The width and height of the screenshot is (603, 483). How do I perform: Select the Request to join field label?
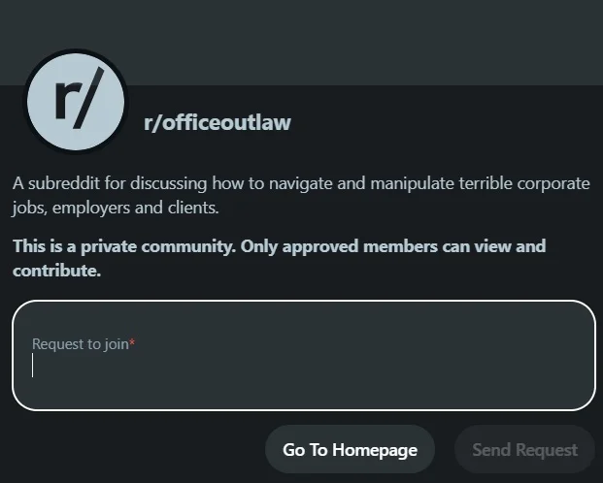81,344
